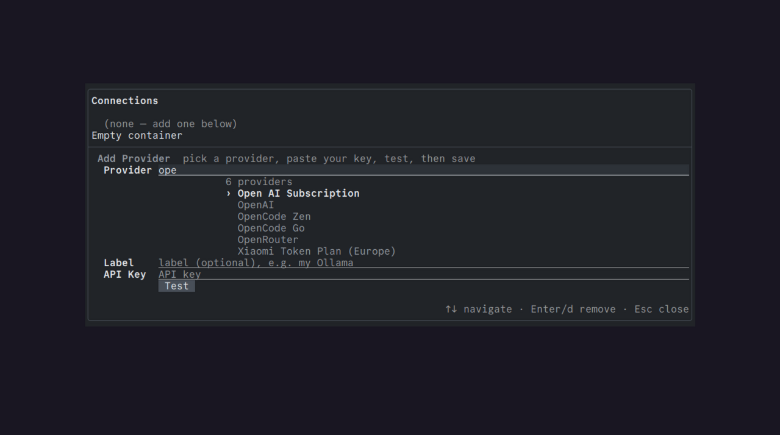Screen dimensions: 780x435
Task: Click the 'Connections' heading
Action: [x=124, y=101]
